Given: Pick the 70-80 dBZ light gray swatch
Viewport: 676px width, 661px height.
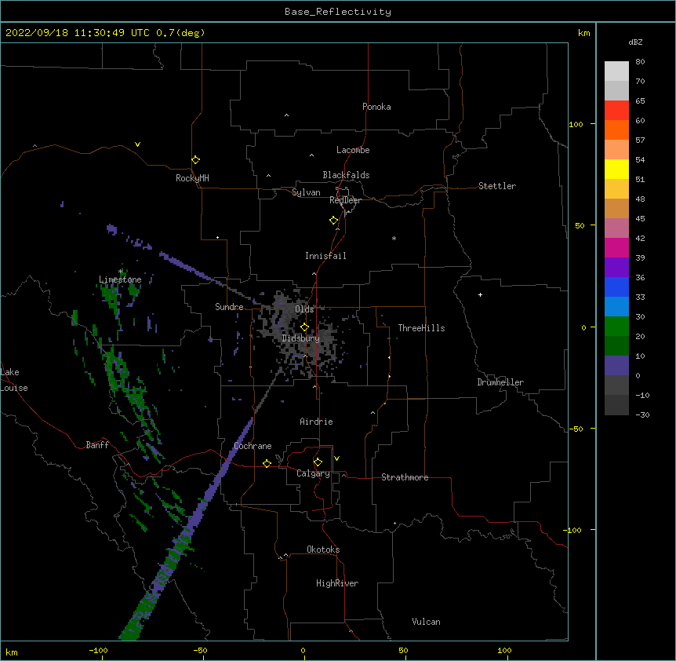Looking at the screenshot, I should 616,71.
